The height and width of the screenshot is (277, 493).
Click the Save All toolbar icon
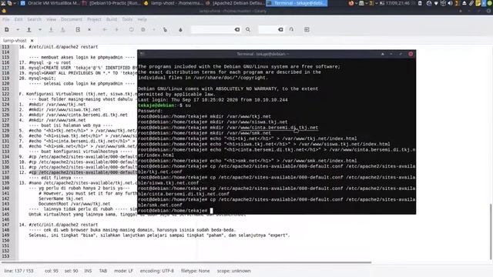click(63, 29)
